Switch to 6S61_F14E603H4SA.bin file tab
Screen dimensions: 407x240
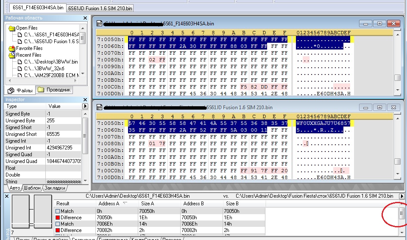point(38,8)
